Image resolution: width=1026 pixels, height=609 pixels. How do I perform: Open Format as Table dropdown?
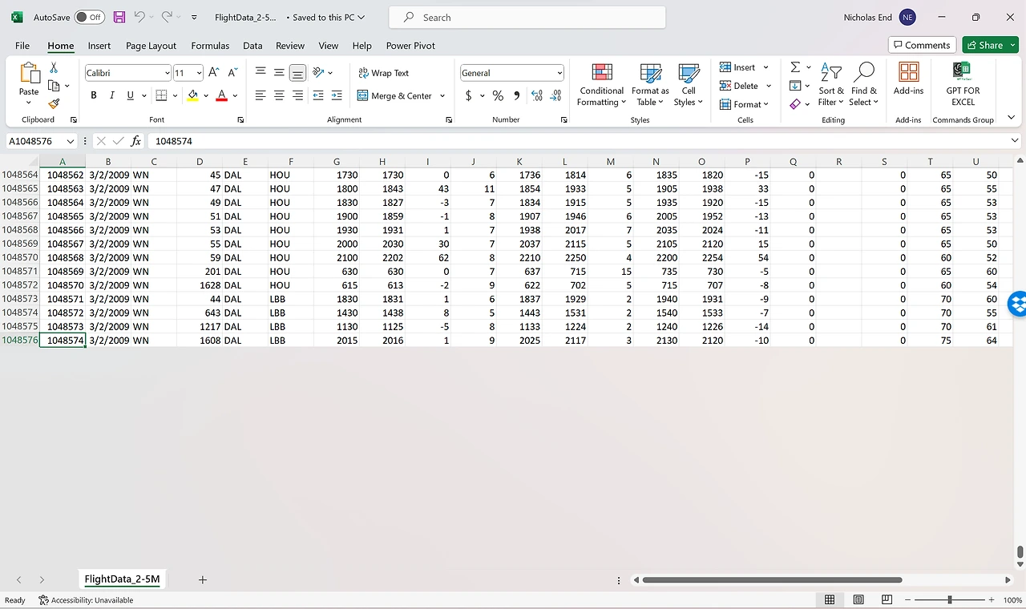pos(650,84)
